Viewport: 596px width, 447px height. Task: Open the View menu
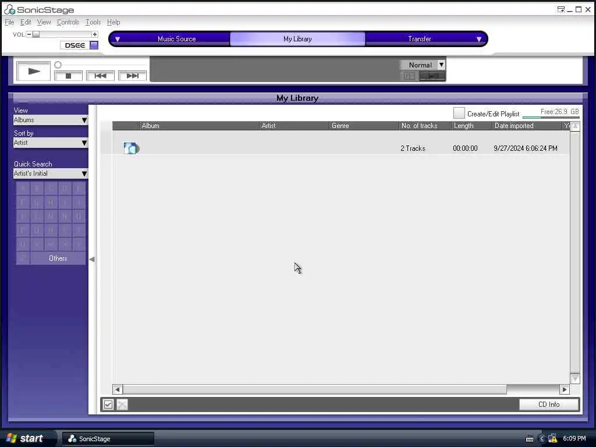(x=44, y=22)
